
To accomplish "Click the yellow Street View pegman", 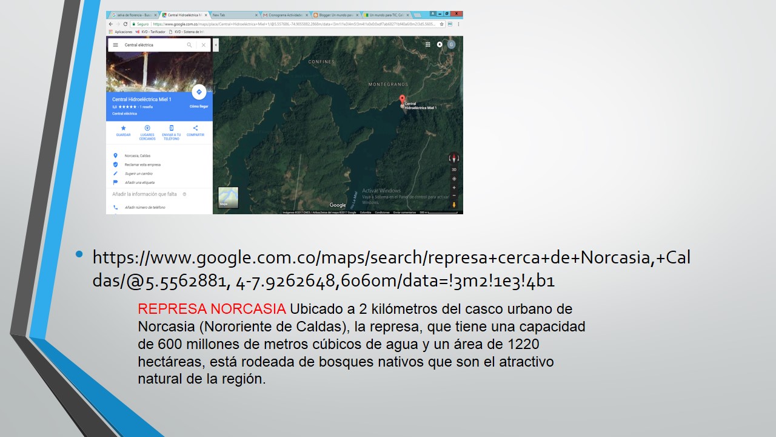I will tap(454, 205).
